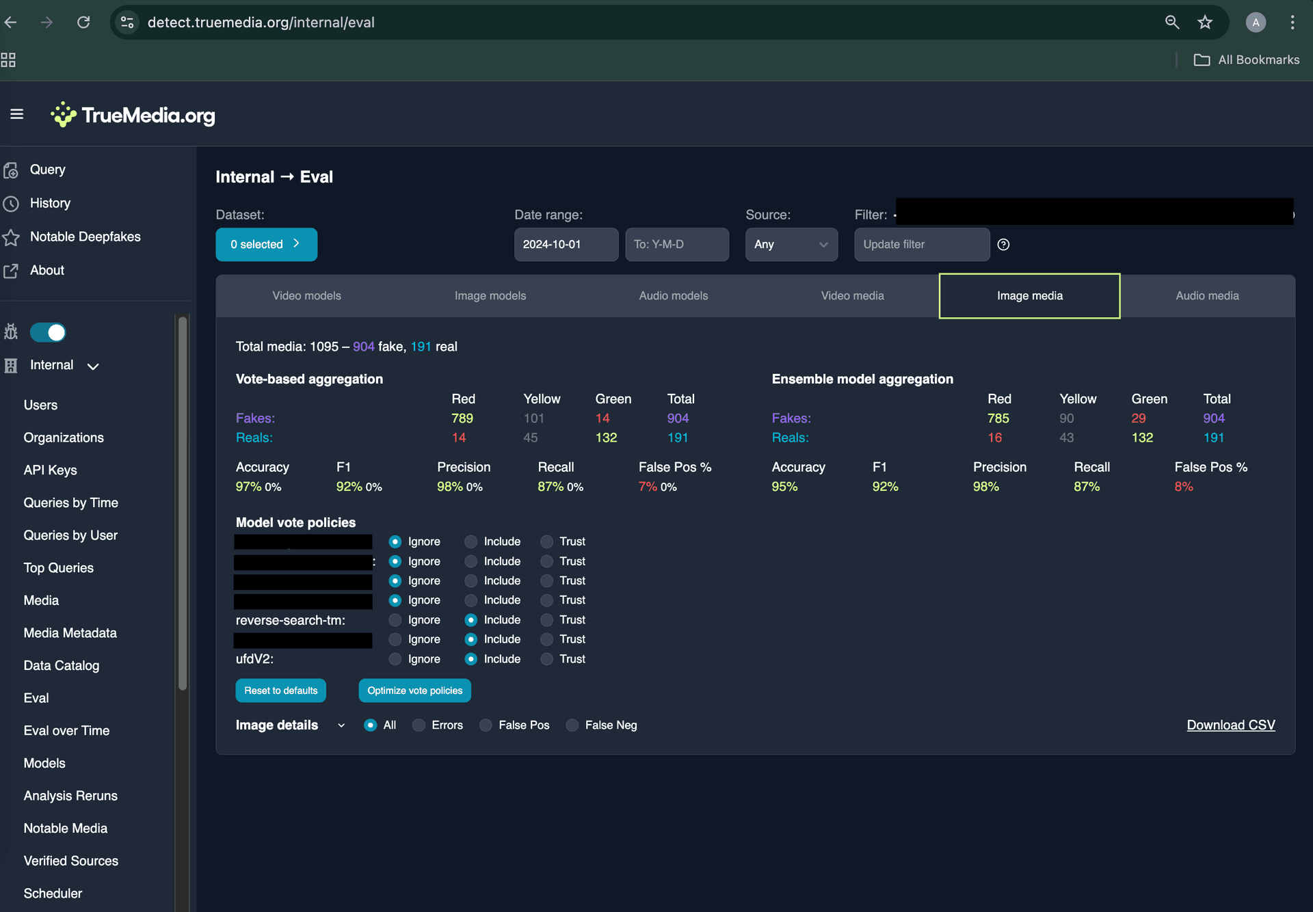Viewport: 1313px width, 912px height.
Task: Click the From date field 2024-10-01
Action: (566, 244)
